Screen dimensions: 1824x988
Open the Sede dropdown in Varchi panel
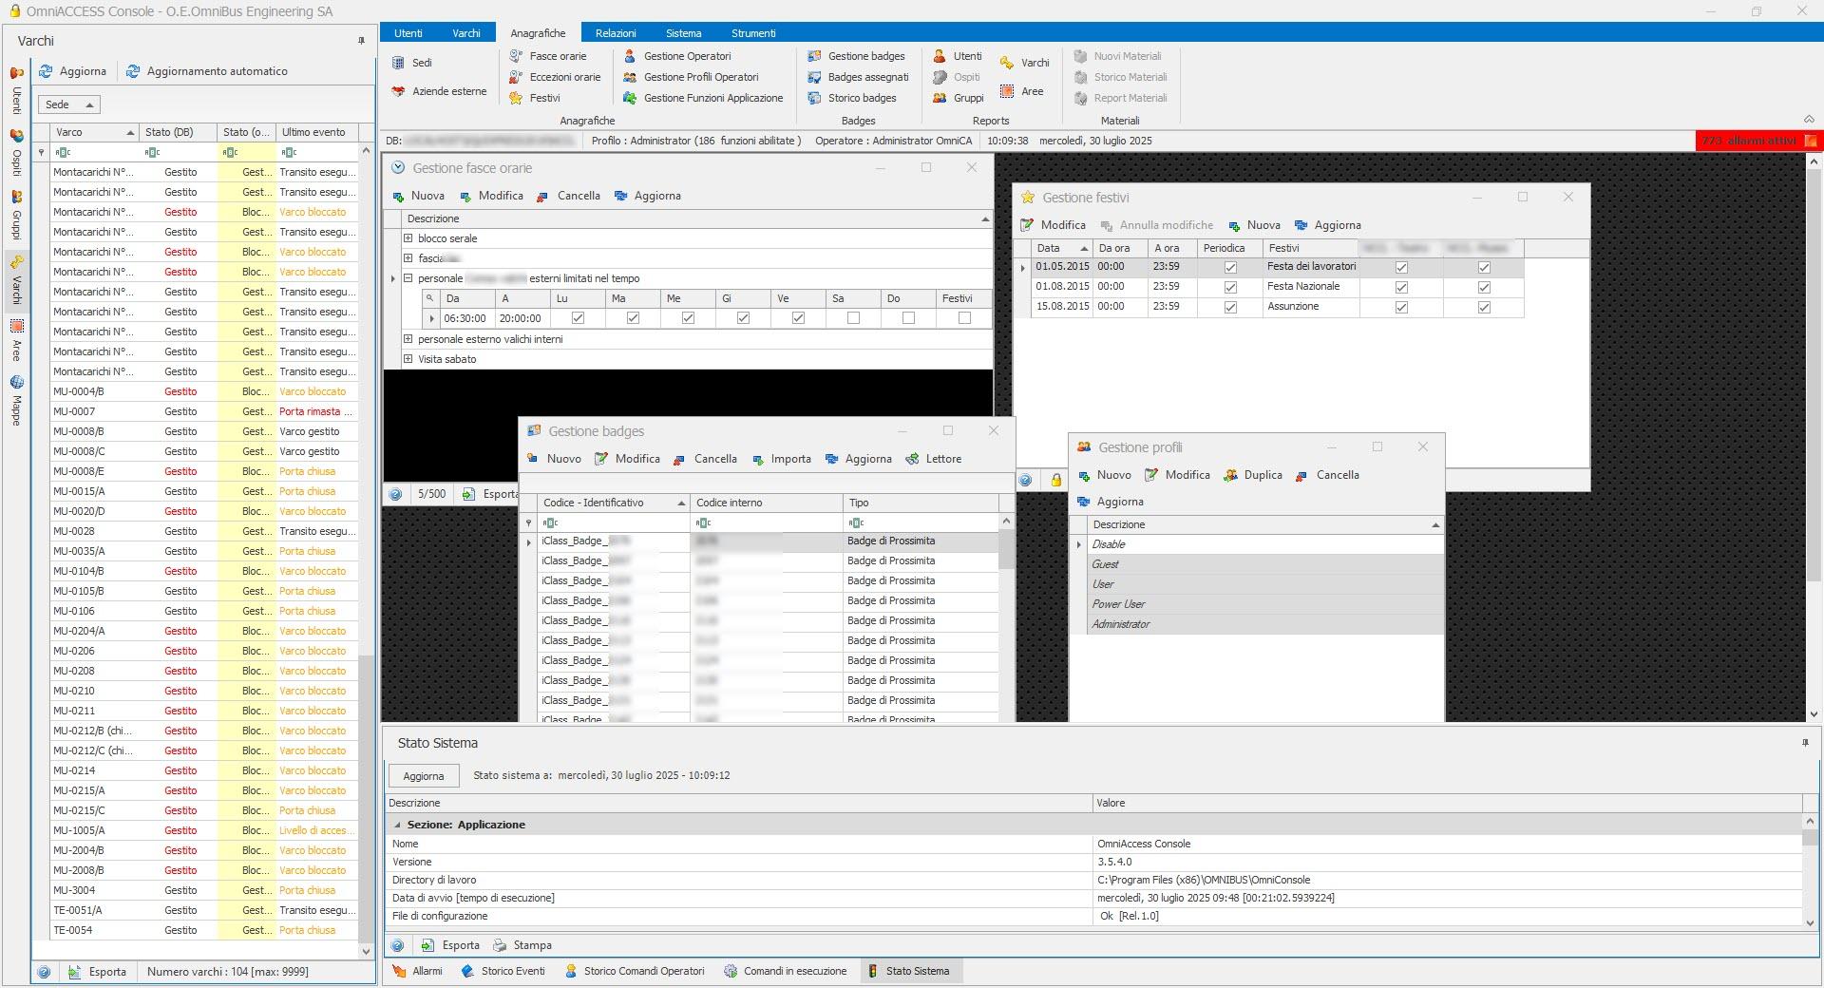(69, 104)
